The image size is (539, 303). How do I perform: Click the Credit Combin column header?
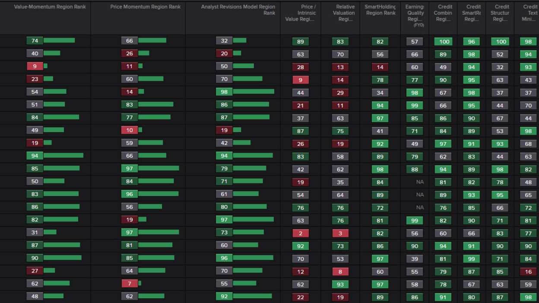(443, 13)
